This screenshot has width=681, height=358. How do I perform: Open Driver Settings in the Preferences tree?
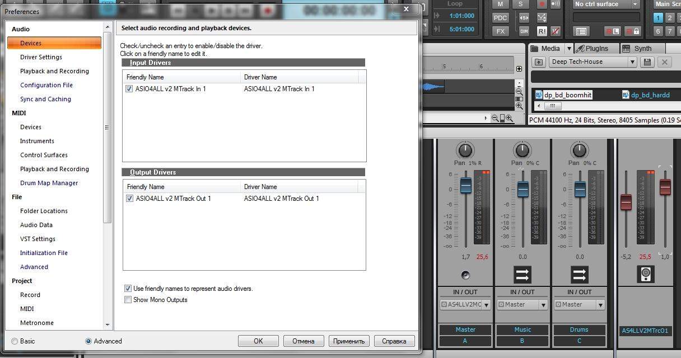pyautogui.click(x=41, y=57)
